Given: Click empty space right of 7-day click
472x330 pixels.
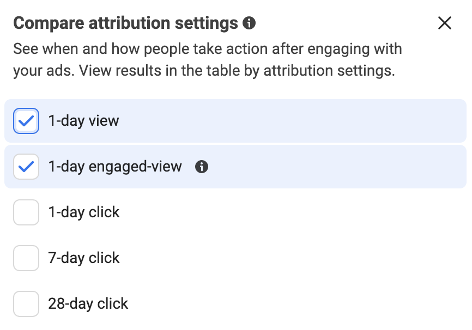Looking at the screenshot, I should click(x=292, y=258).
